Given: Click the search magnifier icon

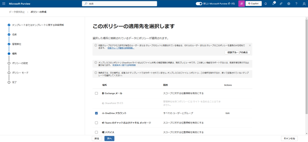Looking at the screenshot, I should coord(86,4).
